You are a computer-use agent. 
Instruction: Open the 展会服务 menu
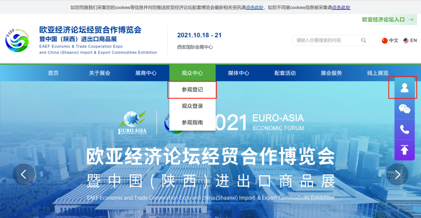[331, 73]
